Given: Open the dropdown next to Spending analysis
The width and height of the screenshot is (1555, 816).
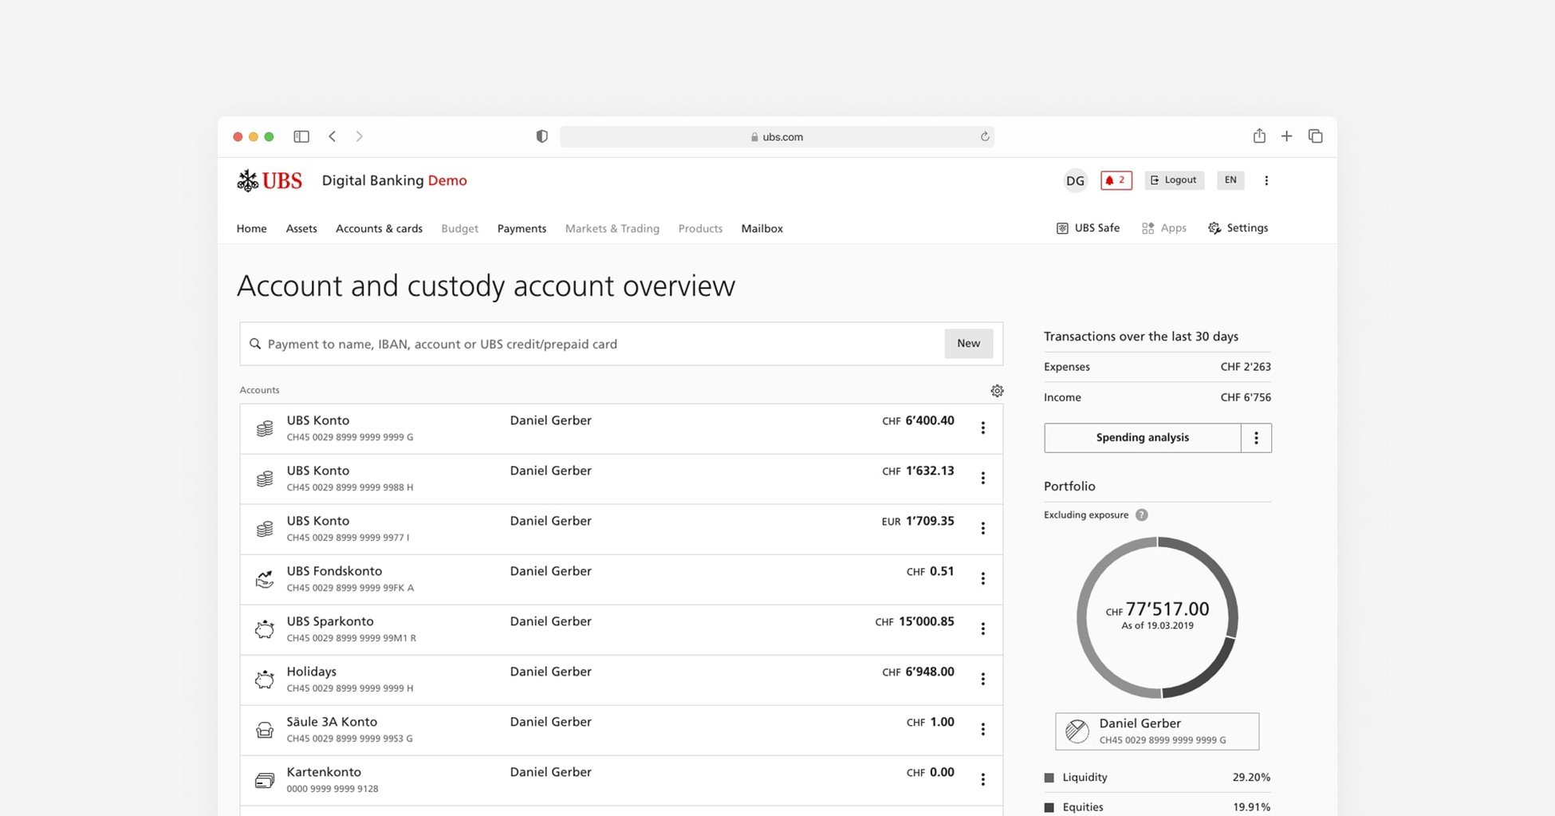Looking at the screenshot, I should point(1257,437).
